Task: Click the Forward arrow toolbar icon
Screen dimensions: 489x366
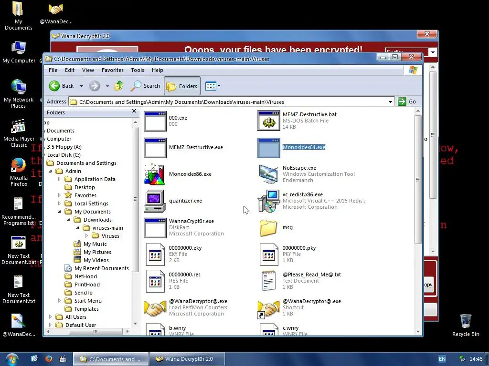Action: 95,86
